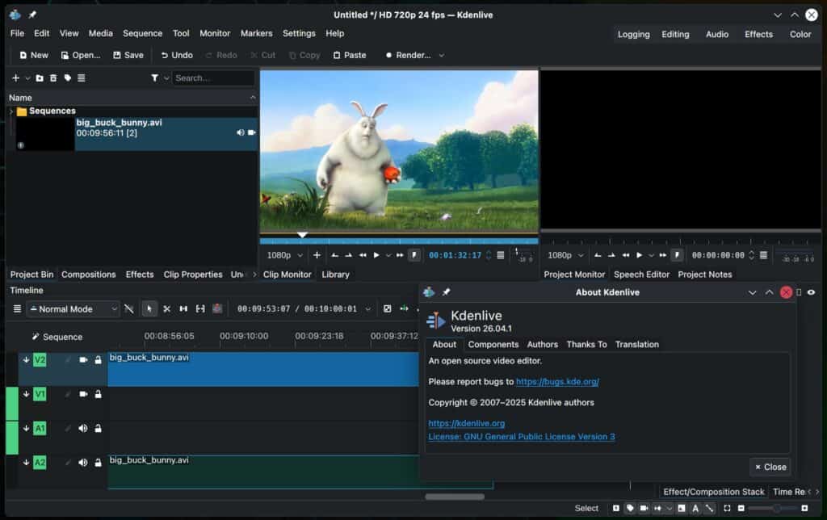The height and width of the screenshot is (520, 827).
Task: Open the Clip Monitor 1080p resolution dropdown
Action: click(x=285, y=255)
